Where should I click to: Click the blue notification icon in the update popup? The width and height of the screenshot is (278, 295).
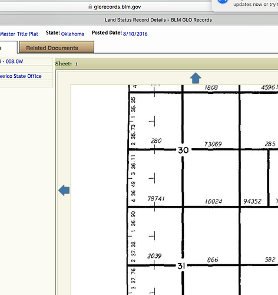pos(222,2)
